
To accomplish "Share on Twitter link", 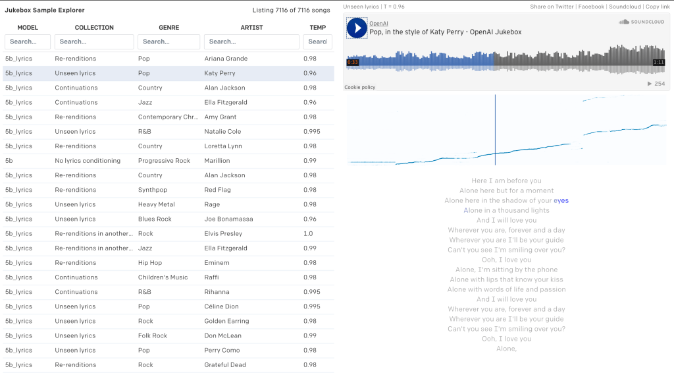I will (552, 7).
